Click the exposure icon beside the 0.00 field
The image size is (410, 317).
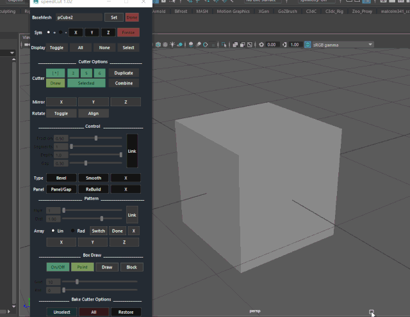(262, 45)
